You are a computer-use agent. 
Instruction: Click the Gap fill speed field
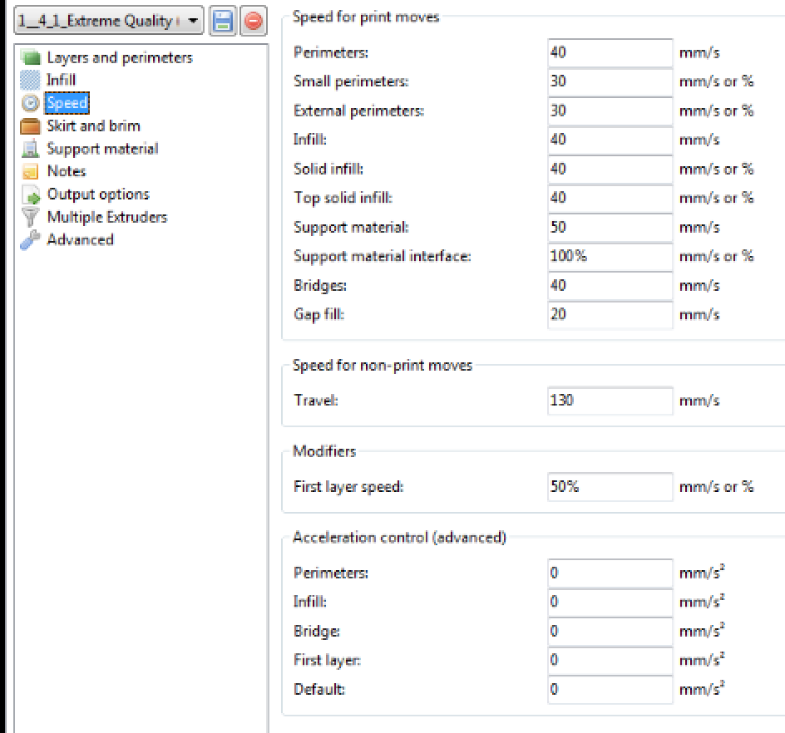[x=610, y=314]
